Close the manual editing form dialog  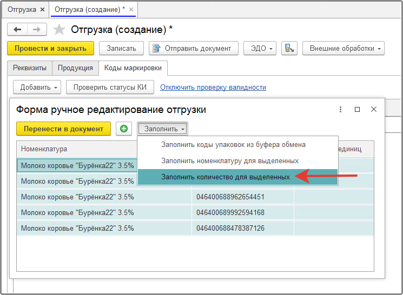pos(374,109)
